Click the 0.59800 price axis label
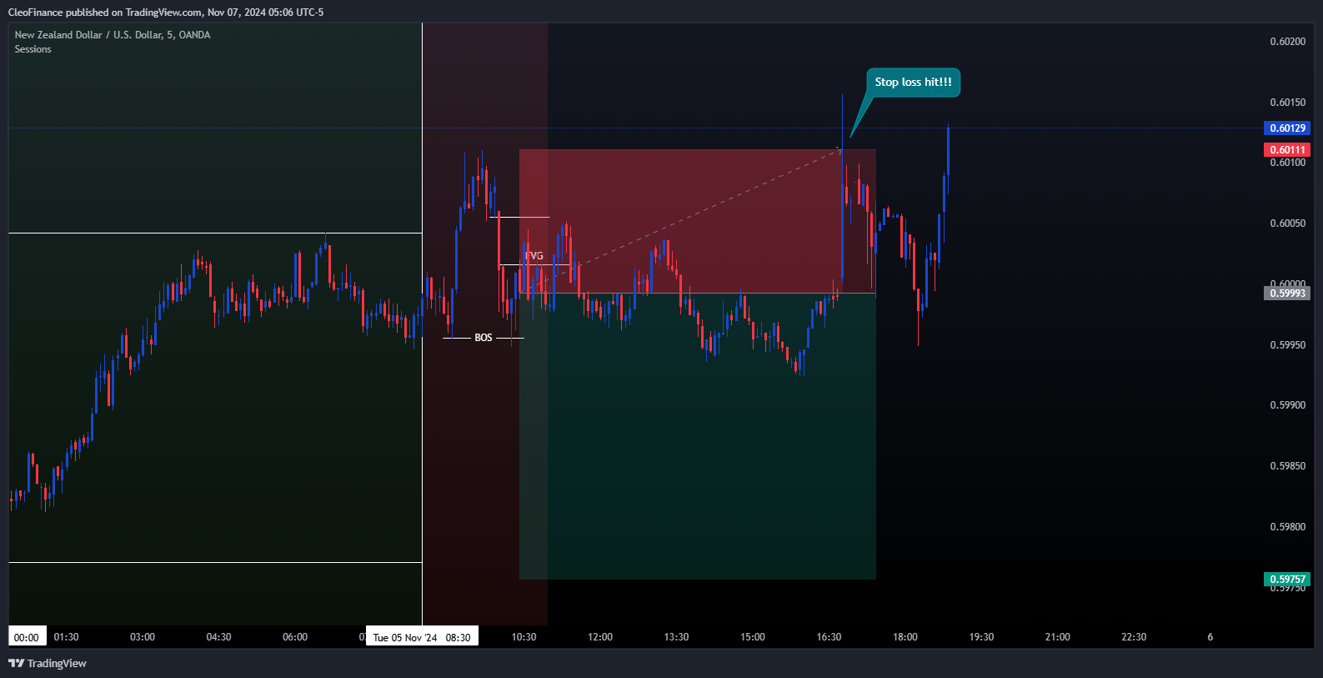The height and width of the screenshot is (678, 1323). pyautogui.click(x=1287, y=527)
